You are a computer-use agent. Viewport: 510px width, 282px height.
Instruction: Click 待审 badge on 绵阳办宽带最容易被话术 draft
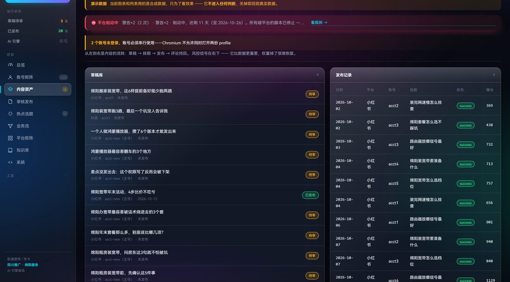pos(312,215)
